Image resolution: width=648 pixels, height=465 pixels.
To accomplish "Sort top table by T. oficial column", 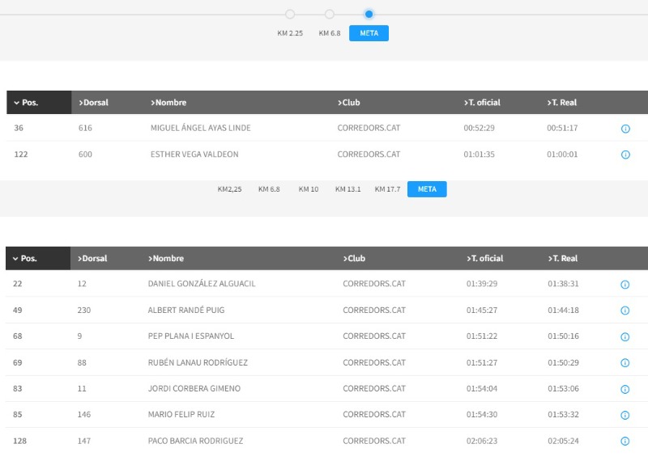I will [482, 103].
